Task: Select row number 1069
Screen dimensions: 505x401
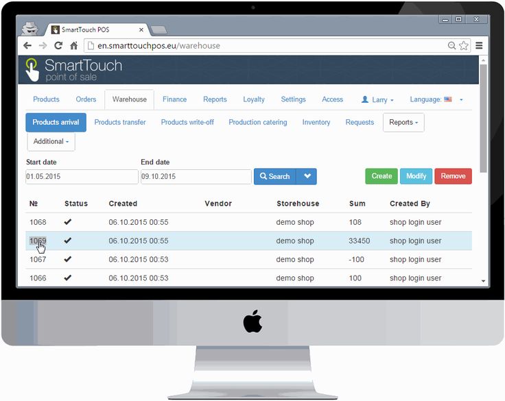Action: pyautogui.click(x=38, y=241)
